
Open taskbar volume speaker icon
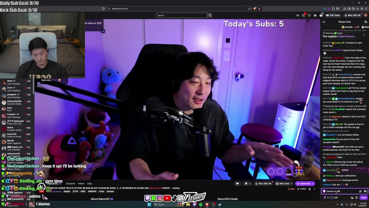click(355, 205)
